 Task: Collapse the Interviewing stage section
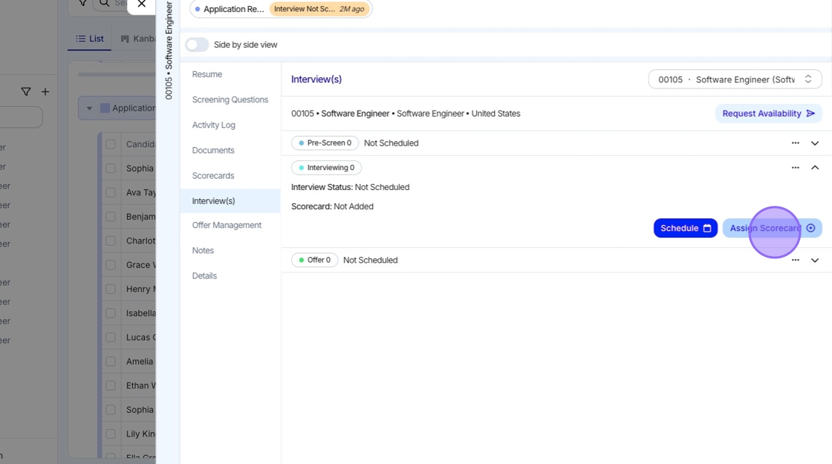point(815,168)
